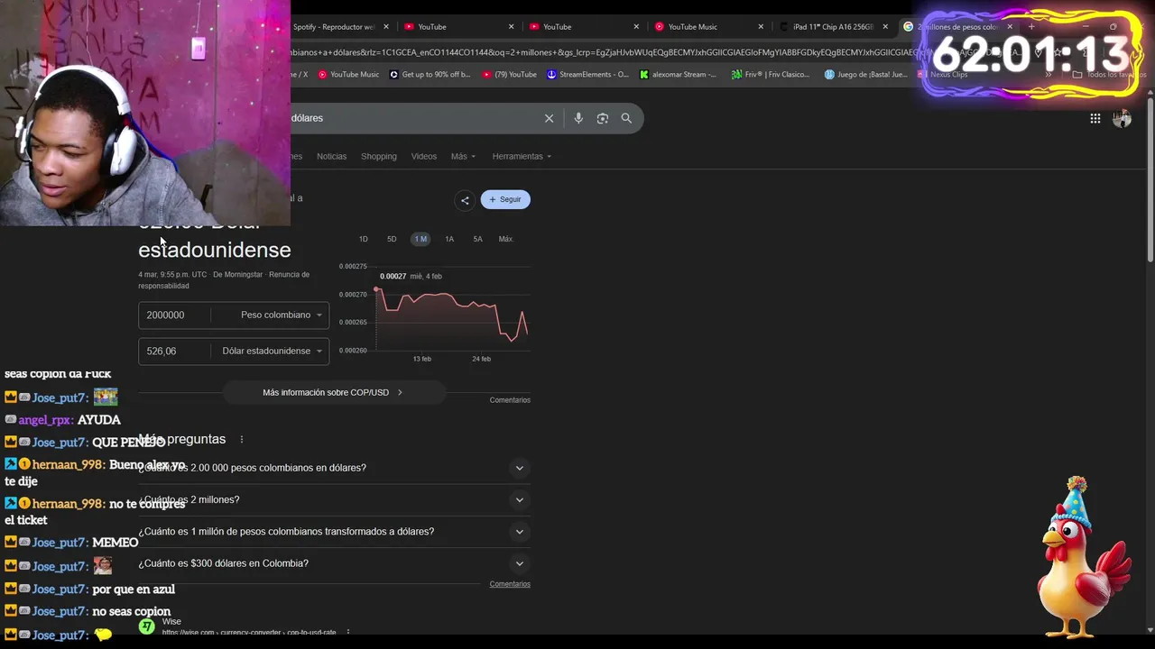Open the Videos search filter
Viewport: 1155px width, 649px height.
tap(424, 156)
